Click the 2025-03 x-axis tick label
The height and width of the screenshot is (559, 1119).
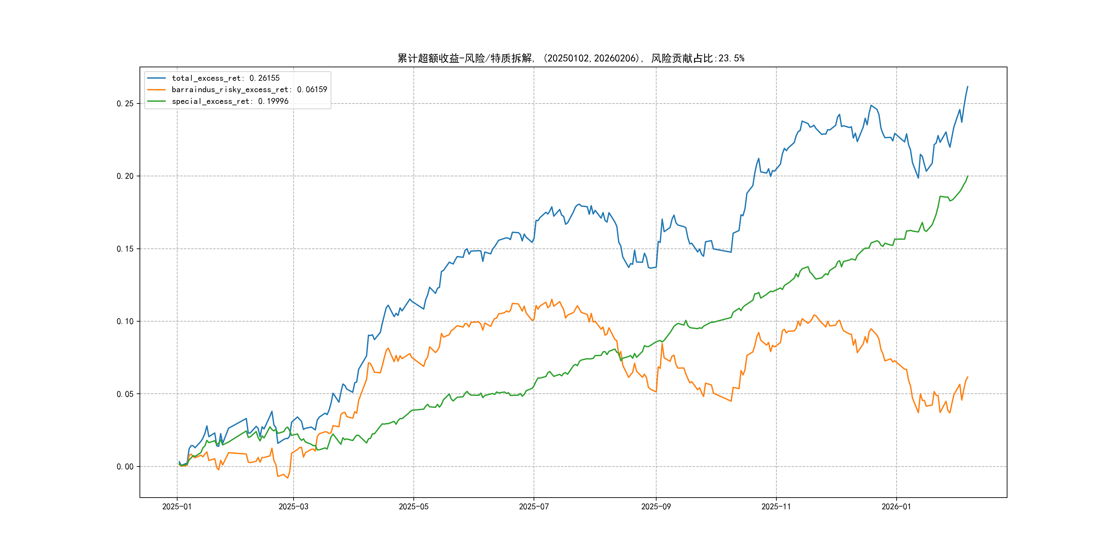click(x=293, y=507)
